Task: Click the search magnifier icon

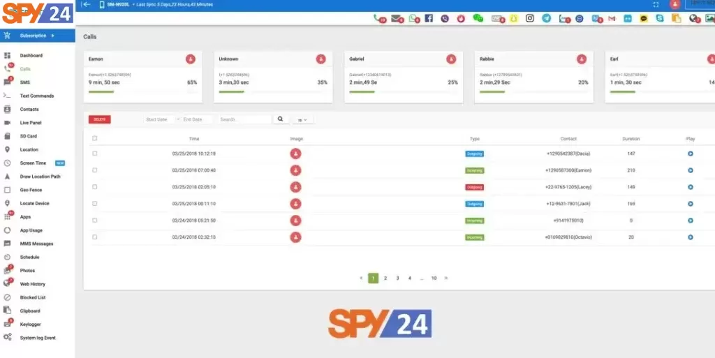Action: [x=281, y=119]
